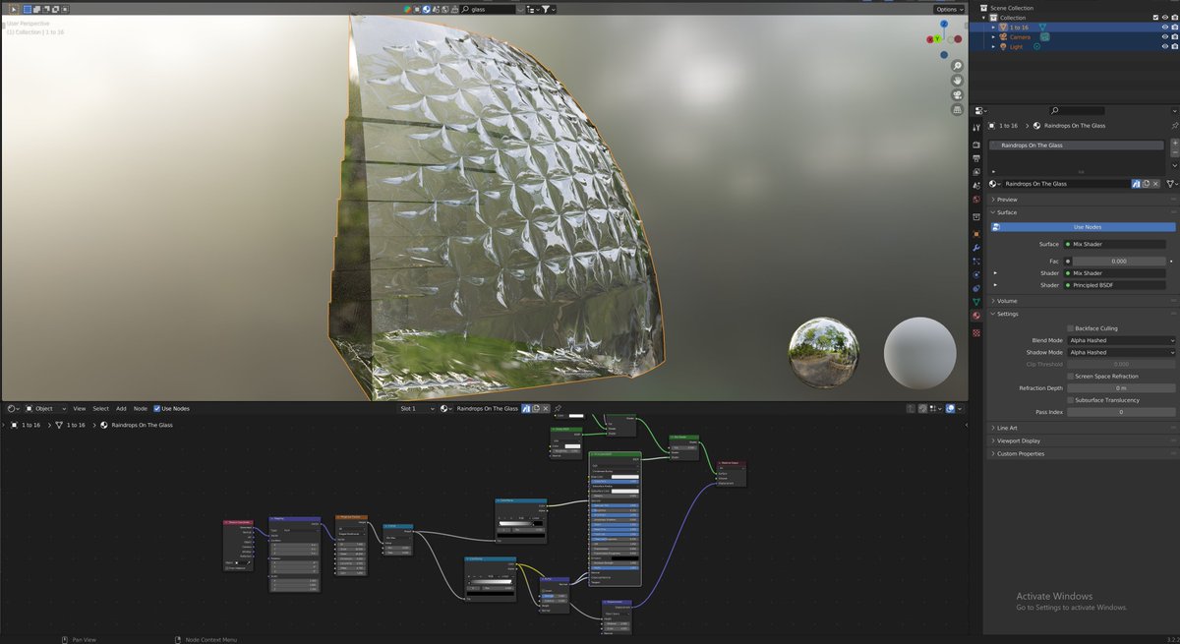
Task: Expand the Viewport Display panel
Action: (1017, 440)
